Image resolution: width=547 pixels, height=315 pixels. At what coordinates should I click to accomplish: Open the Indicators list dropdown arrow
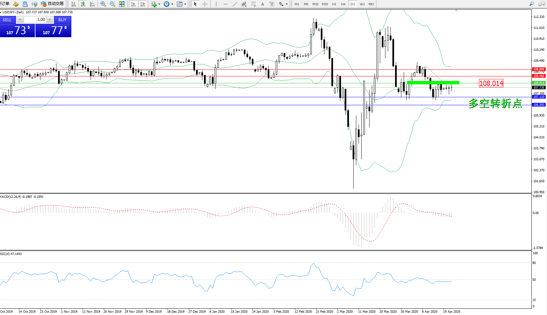160,4
